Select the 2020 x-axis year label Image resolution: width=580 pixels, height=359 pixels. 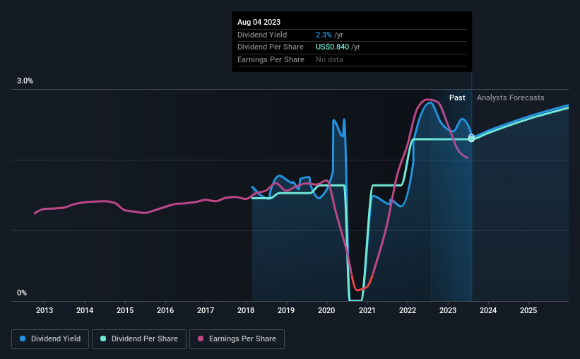pos(326,310)
